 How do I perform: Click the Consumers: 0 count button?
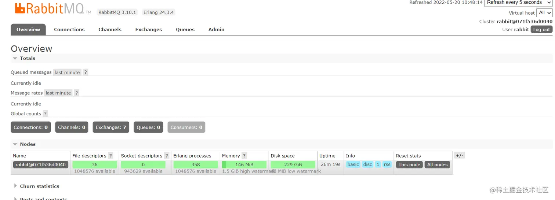coord(186,127)
